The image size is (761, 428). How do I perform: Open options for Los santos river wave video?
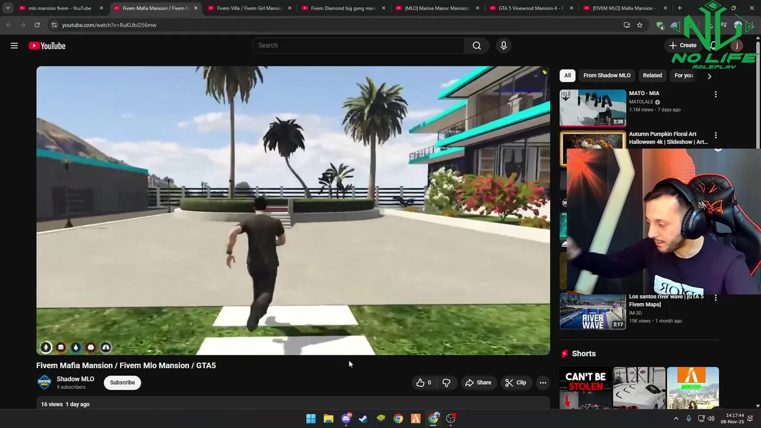[715, 298]
